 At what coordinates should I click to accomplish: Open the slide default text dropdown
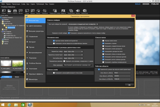(83, 24)
